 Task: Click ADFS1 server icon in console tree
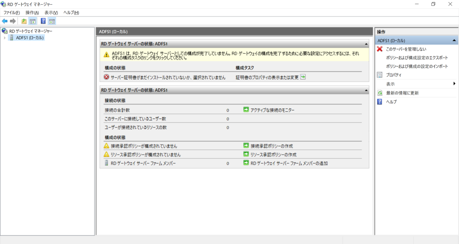click(11, 38)
